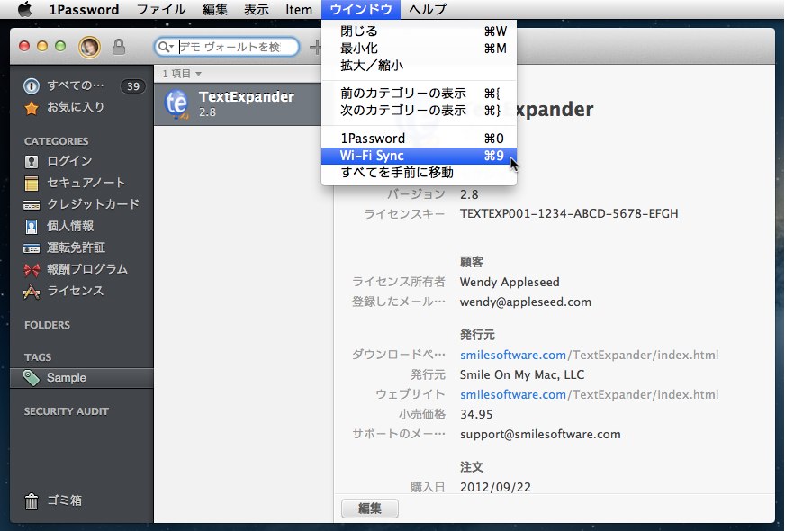This screenshot has height=531, width=785.
Task: Click the 39 item count badge
Action: [132, 86]
